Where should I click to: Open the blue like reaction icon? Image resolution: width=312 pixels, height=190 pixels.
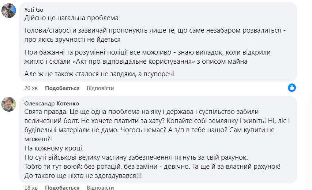pos(292,87)
